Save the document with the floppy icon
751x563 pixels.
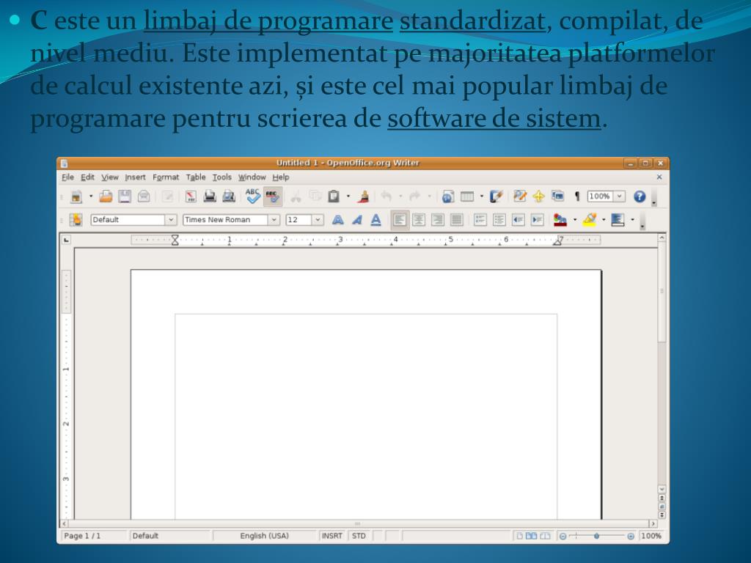(x=125, y=196)
